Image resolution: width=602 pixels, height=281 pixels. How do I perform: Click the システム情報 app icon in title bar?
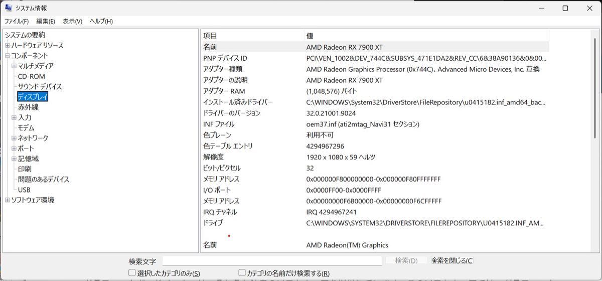pos(9,8)
